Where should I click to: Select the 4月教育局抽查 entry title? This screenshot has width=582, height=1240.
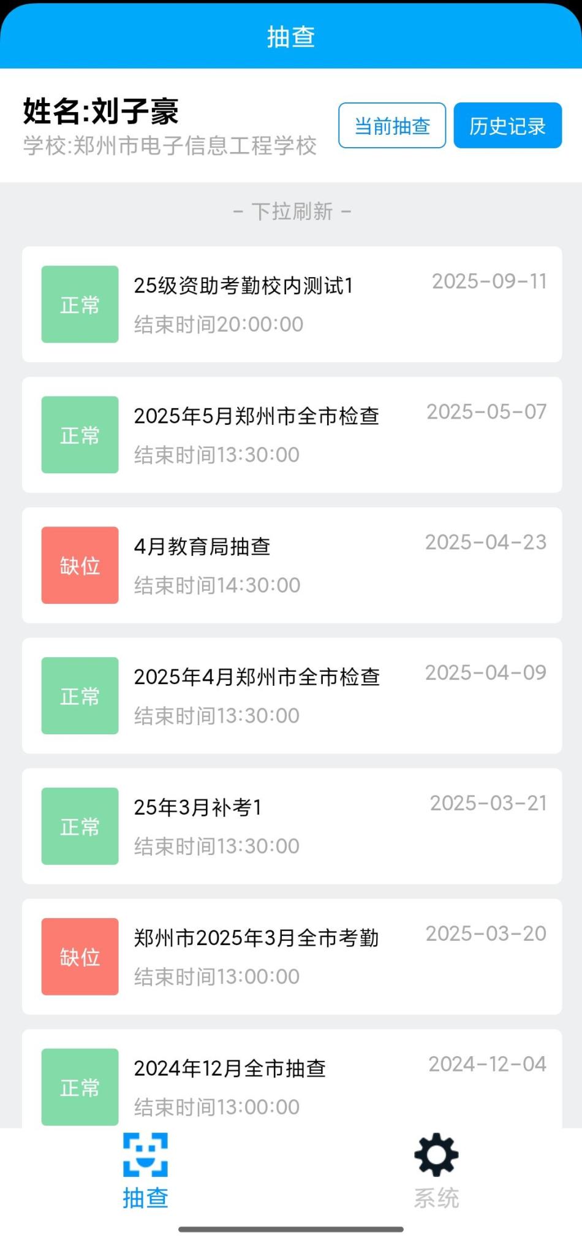[x=202, y=547]
